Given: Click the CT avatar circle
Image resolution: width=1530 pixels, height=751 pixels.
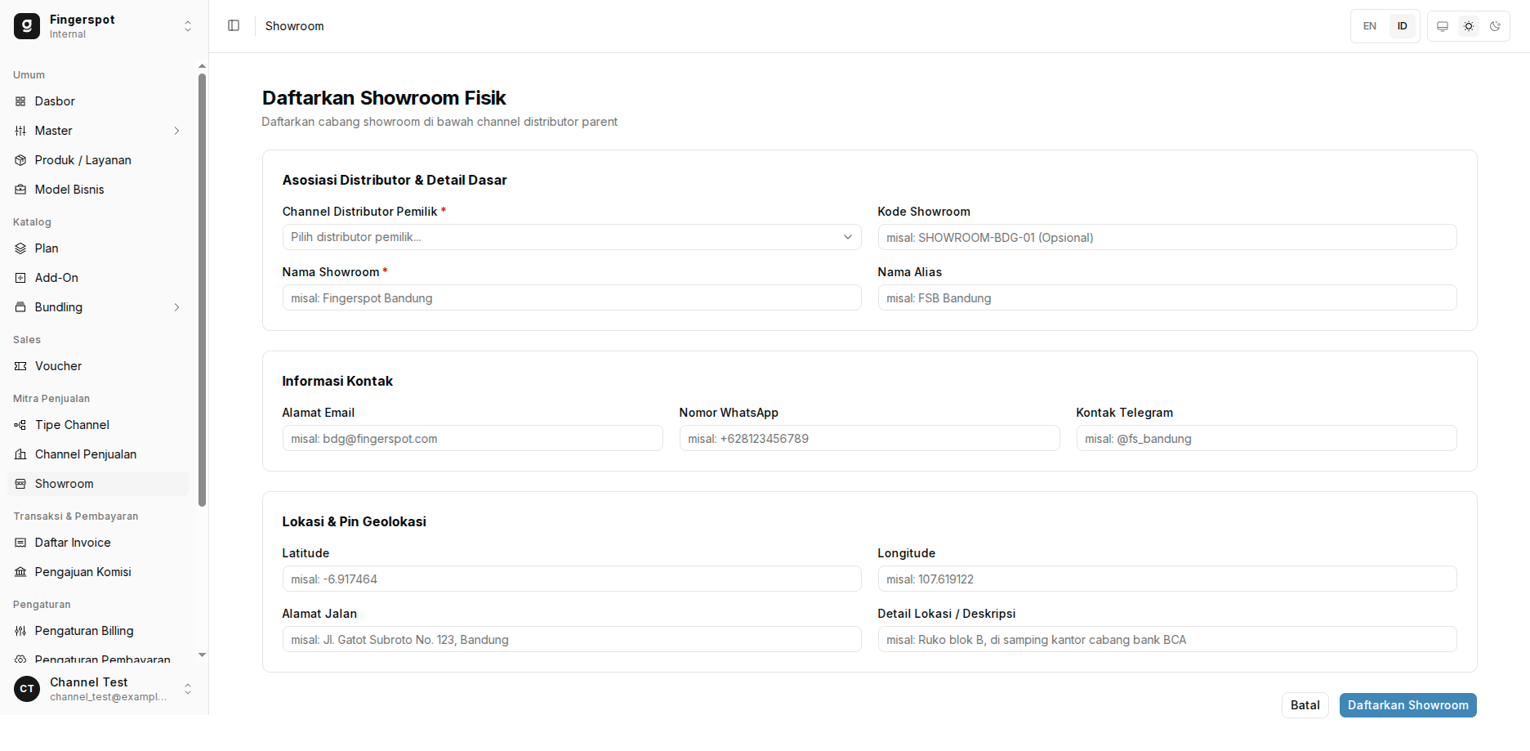Looking at the screenshot, I should pos(27,689).
